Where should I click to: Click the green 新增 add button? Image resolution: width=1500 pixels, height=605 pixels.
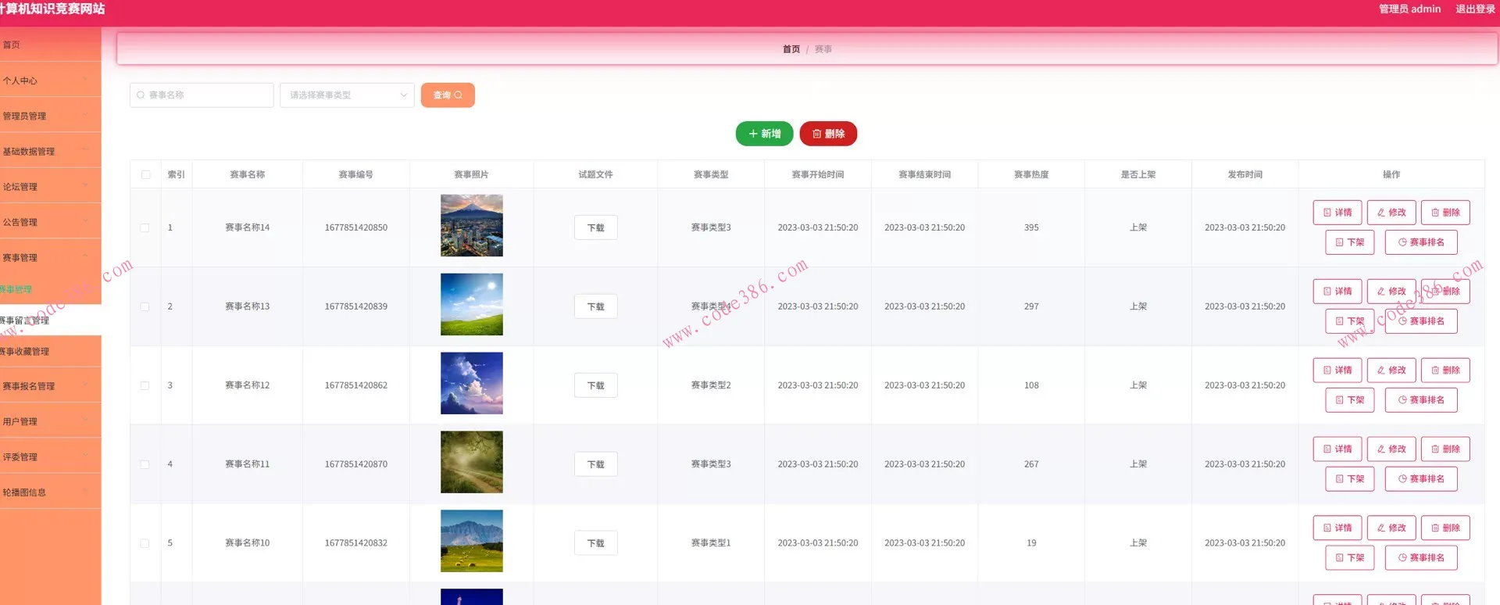764,134
